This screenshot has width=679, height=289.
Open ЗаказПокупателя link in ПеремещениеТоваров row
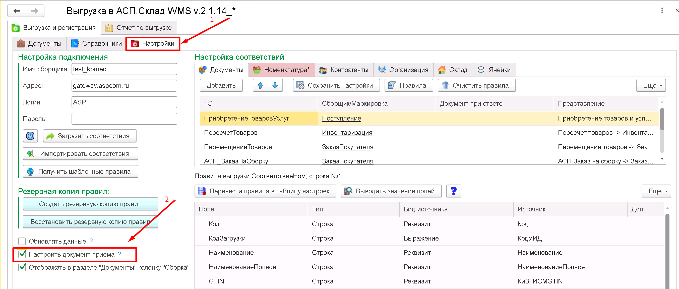[x=347, y=147]
